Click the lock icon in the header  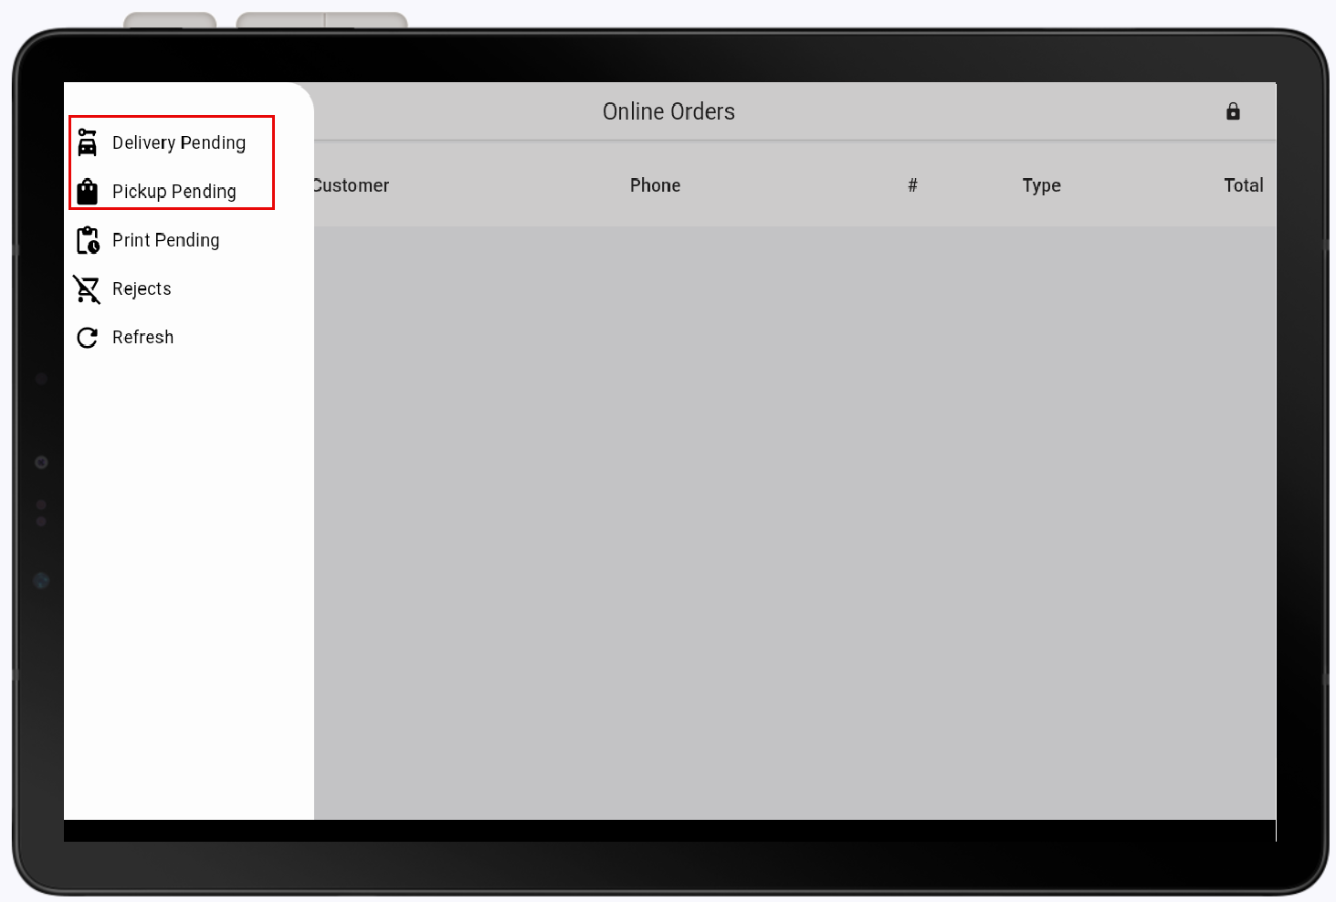tap(1233, 111)
